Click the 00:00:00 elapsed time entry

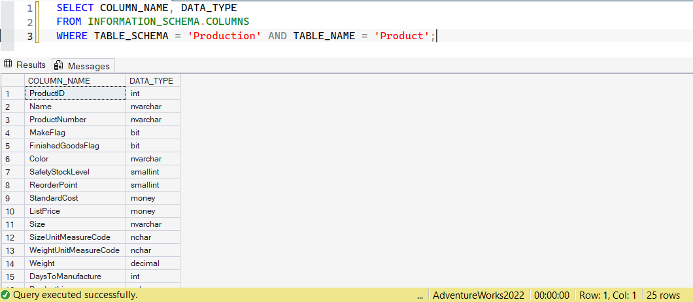pos(551,295)
